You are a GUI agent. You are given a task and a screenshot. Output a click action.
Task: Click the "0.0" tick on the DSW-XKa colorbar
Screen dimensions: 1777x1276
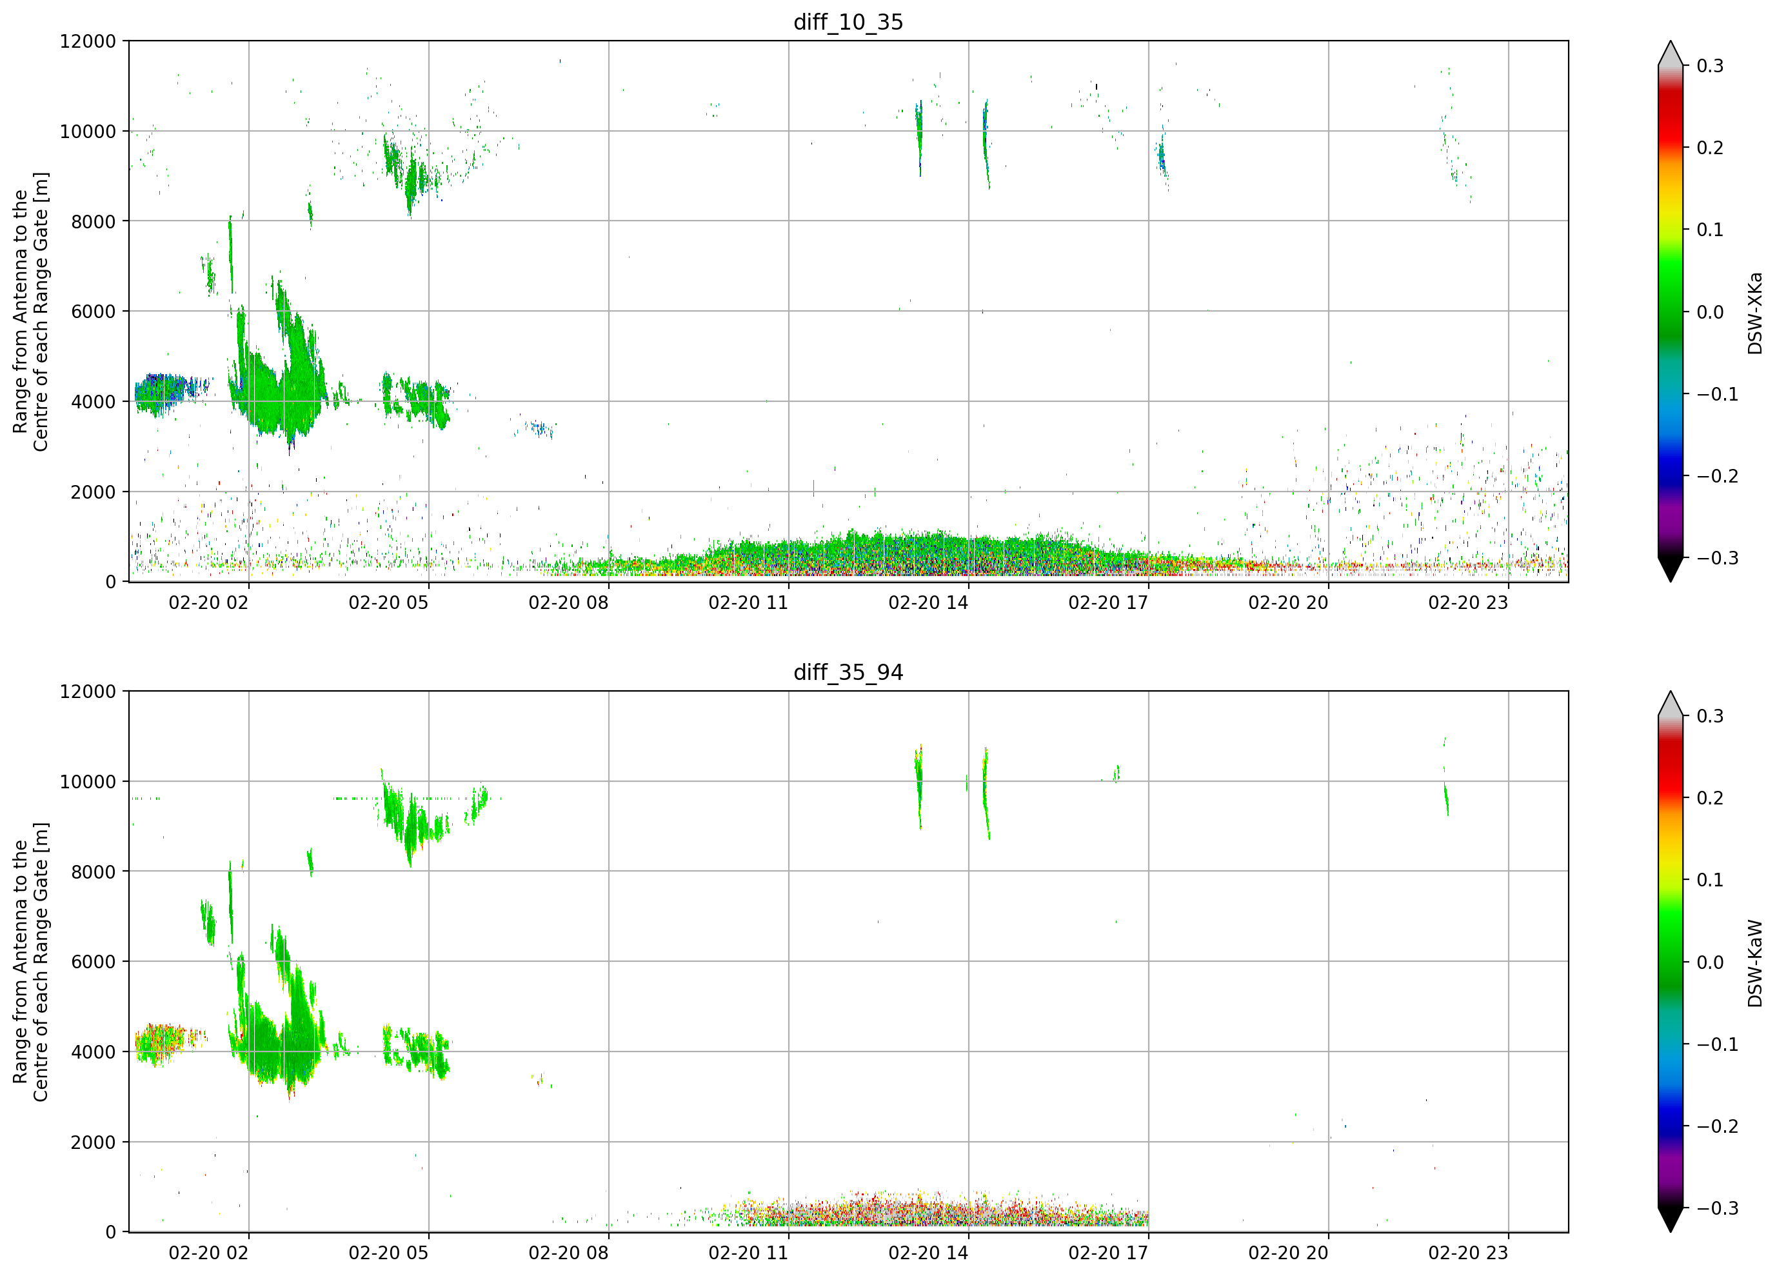point(1711,312)
